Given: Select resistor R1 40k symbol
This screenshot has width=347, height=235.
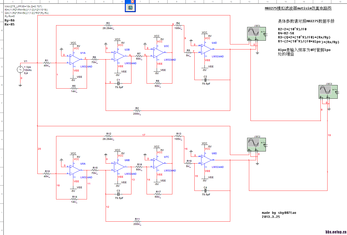Looking at the screenshot, I should [x=47, y=63].
